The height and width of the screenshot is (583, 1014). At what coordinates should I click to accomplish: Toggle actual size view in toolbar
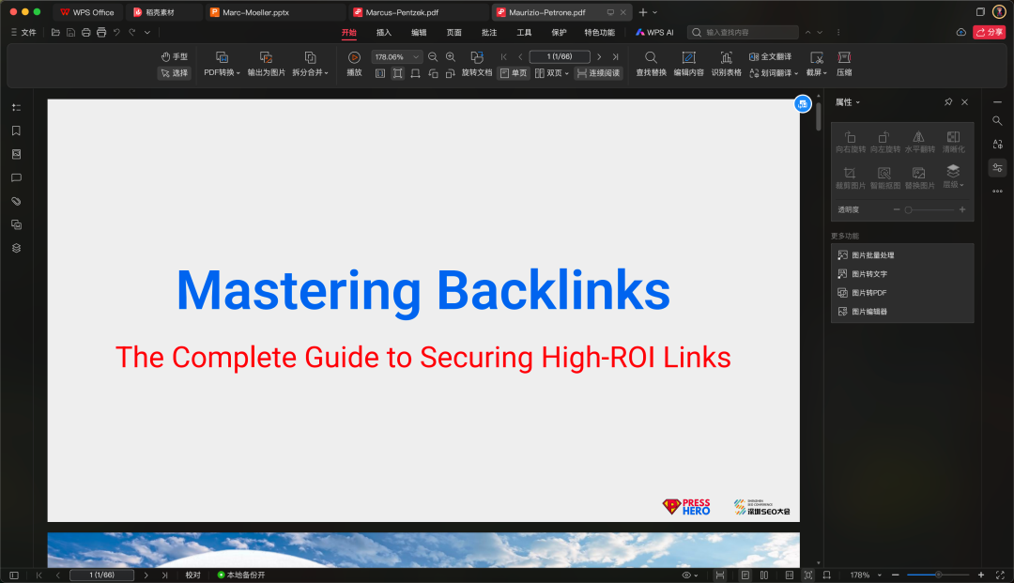(380, 73)
